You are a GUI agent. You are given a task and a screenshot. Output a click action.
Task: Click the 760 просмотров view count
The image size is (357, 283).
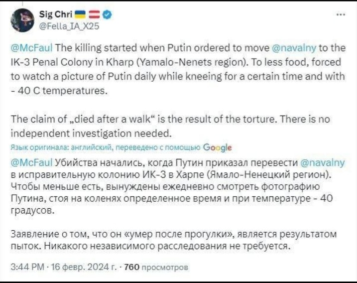pyautogui.click(x=156, y=267)
